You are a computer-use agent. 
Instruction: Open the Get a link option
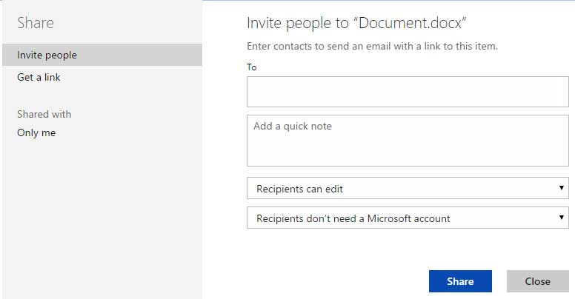pos(39,77)
